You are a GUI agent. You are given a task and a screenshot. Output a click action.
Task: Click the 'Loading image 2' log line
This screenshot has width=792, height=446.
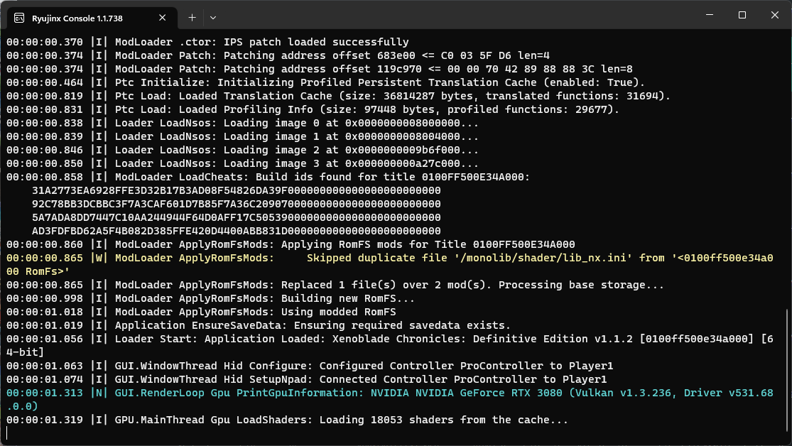coord(242,150)
